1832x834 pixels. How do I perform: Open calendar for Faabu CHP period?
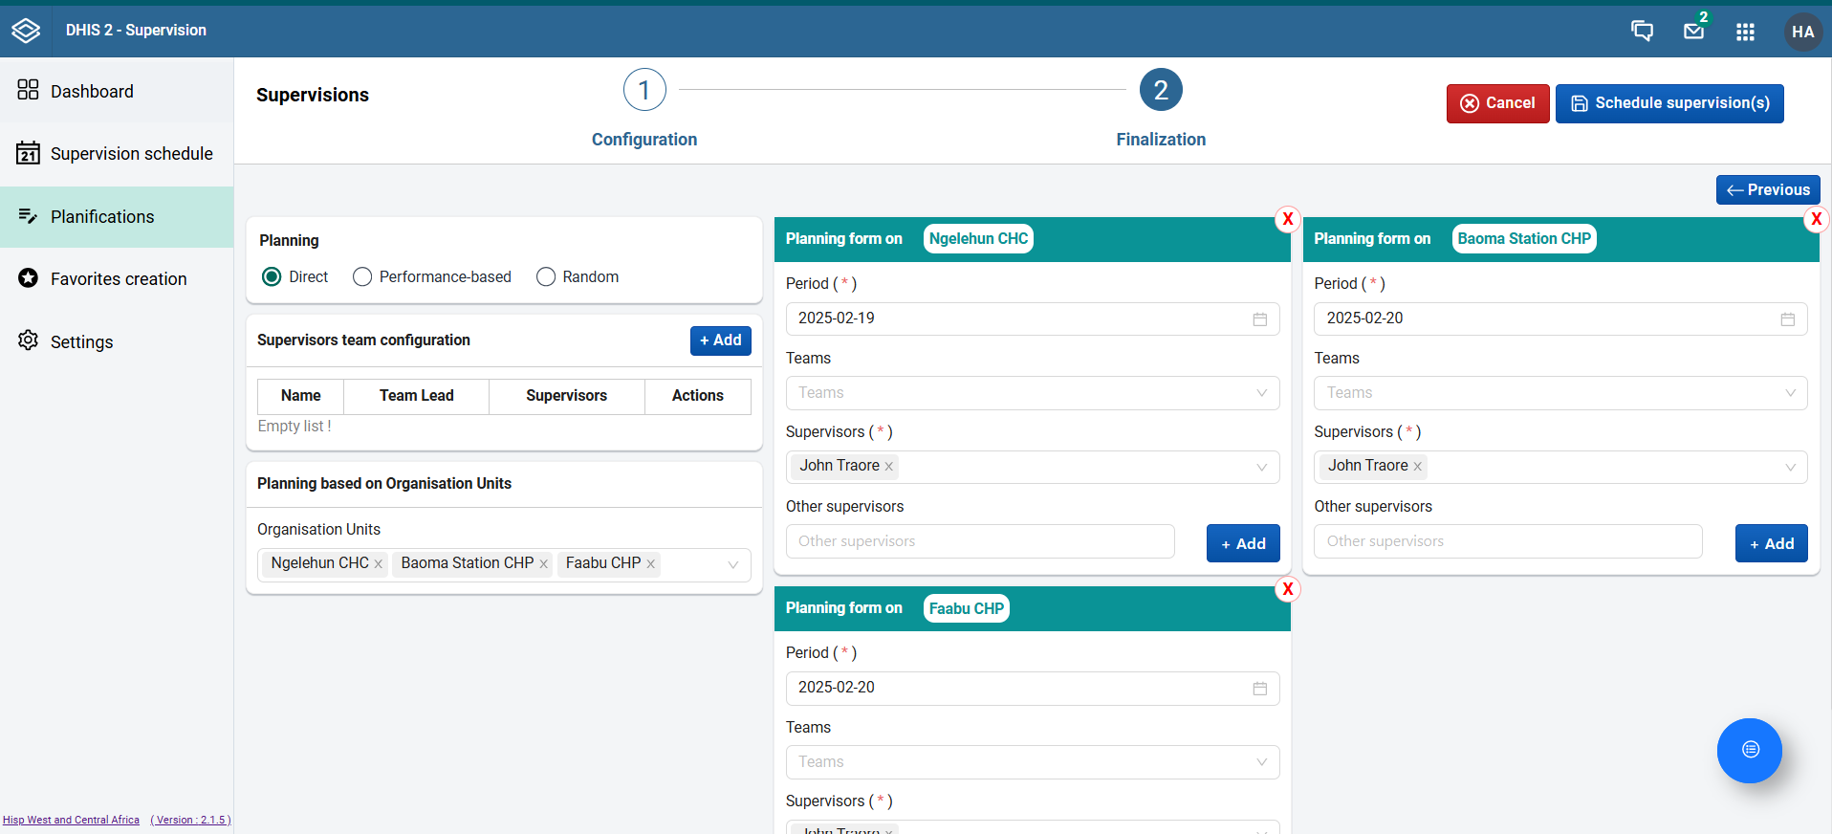1260,689
